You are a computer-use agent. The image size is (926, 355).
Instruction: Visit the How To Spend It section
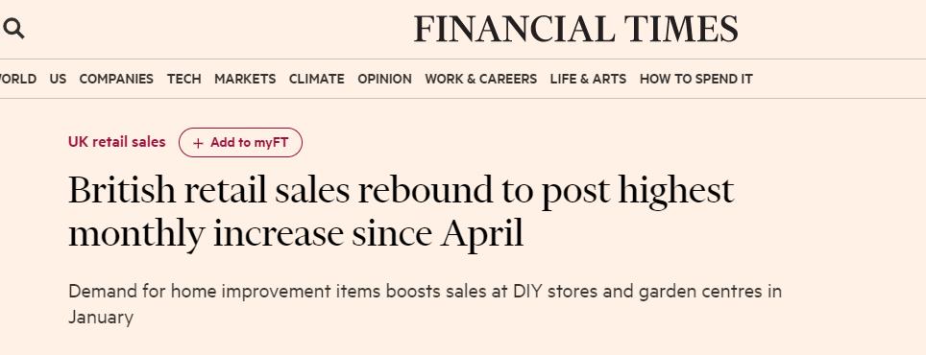[696, 79]
